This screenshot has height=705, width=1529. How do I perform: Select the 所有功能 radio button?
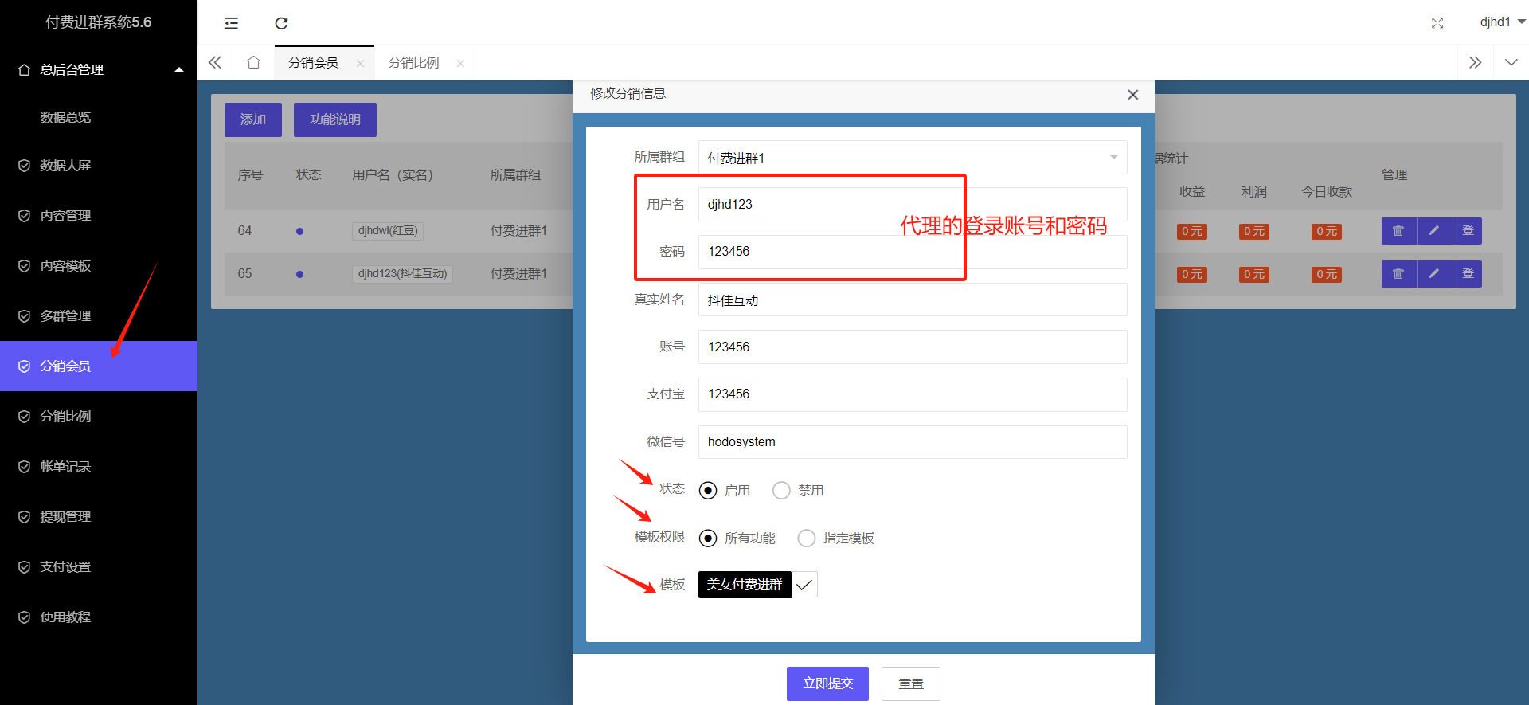(708, 538)
